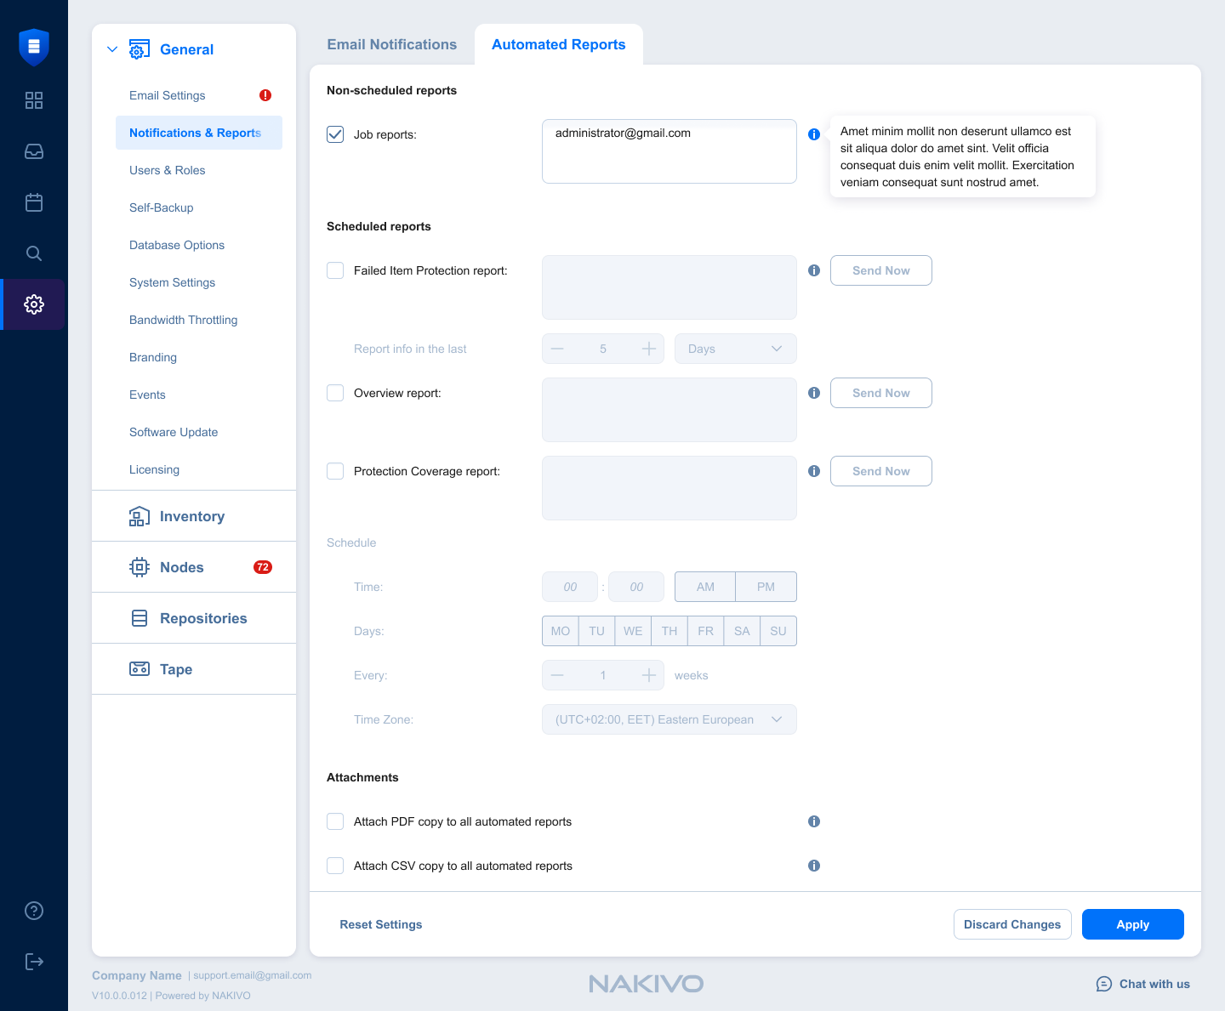The image size is (1225, 1011).
Task: Click the Reset Settings link
Action: (x=381, y=924)
